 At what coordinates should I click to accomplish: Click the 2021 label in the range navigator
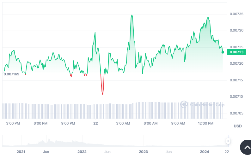[21, 152]
